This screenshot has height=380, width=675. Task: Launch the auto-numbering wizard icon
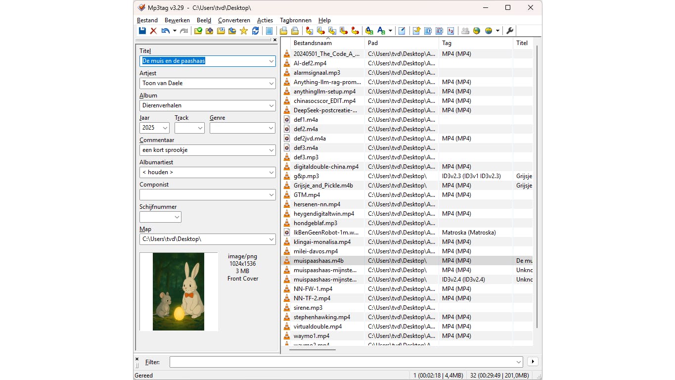pos(450,31)
